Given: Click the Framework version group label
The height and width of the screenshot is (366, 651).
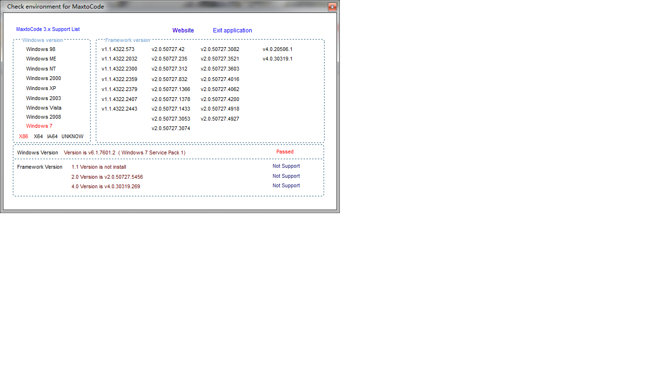Looking at the screenshot, I should pos(127,40).
